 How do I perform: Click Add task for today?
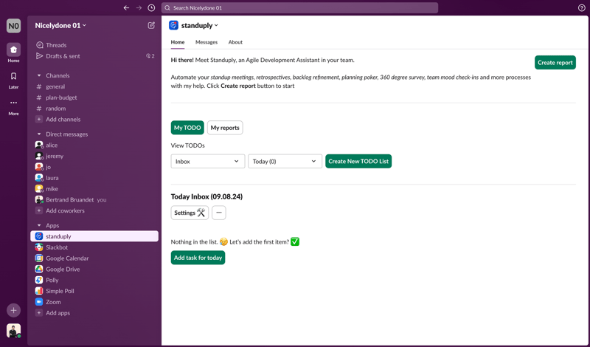(x=198, y=258)
